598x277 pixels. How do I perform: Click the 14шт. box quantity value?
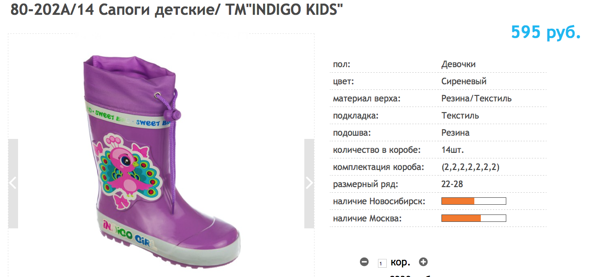point(453,150)
